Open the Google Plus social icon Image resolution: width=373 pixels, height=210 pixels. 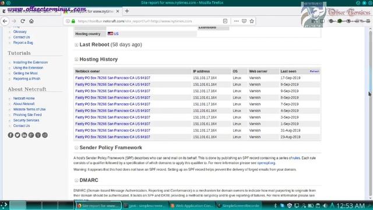point(31,135)
